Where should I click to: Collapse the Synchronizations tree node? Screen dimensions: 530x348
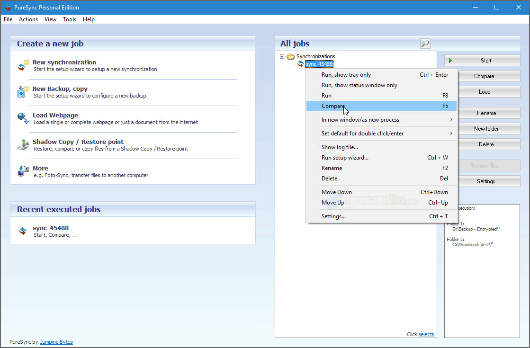click(282, 56)
